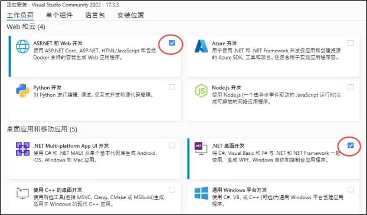Click the ASP.NET globe icon
Viewport: 367px width, 215px height.
click(x=22, y=47)
